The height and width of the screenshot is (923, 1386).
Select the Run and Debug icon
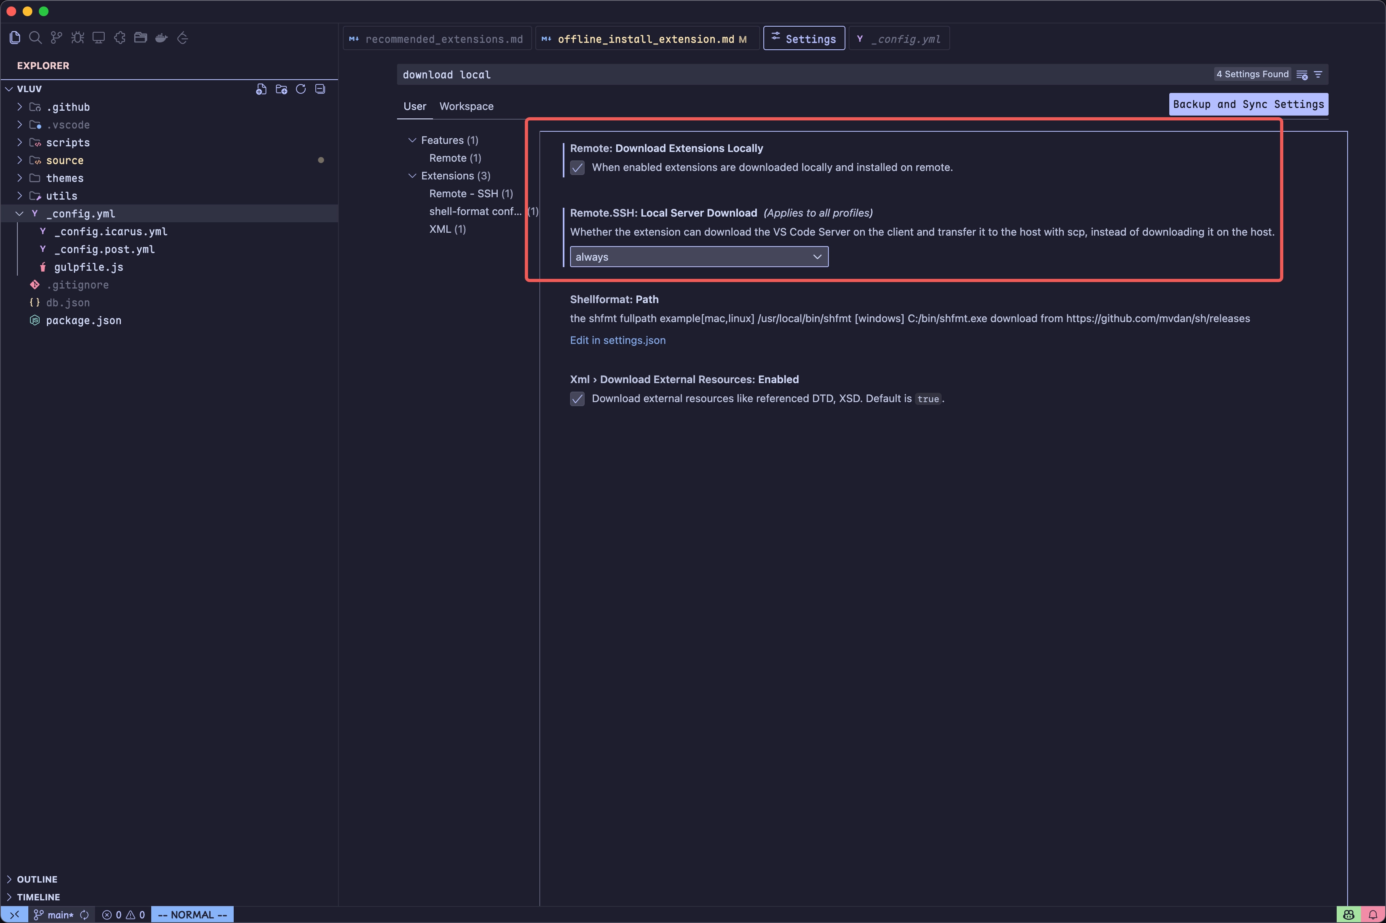coord(77,38)
